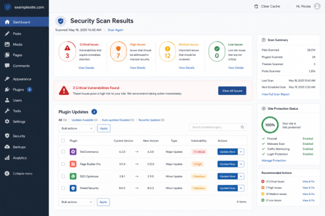
Task: Open the top Bulk actions dropdown
Action: [x=77, y=129]
